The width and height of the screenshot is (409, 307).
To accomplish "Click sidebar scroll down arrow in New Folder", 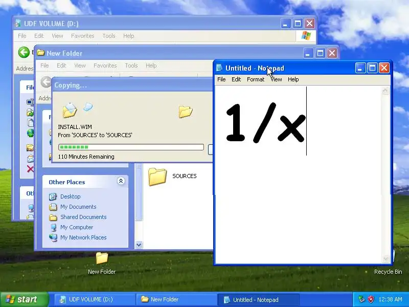I will pyautogui.click(x=139, y=245).
